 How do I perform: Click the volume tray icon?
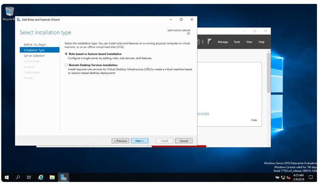(x=288, y=178)
